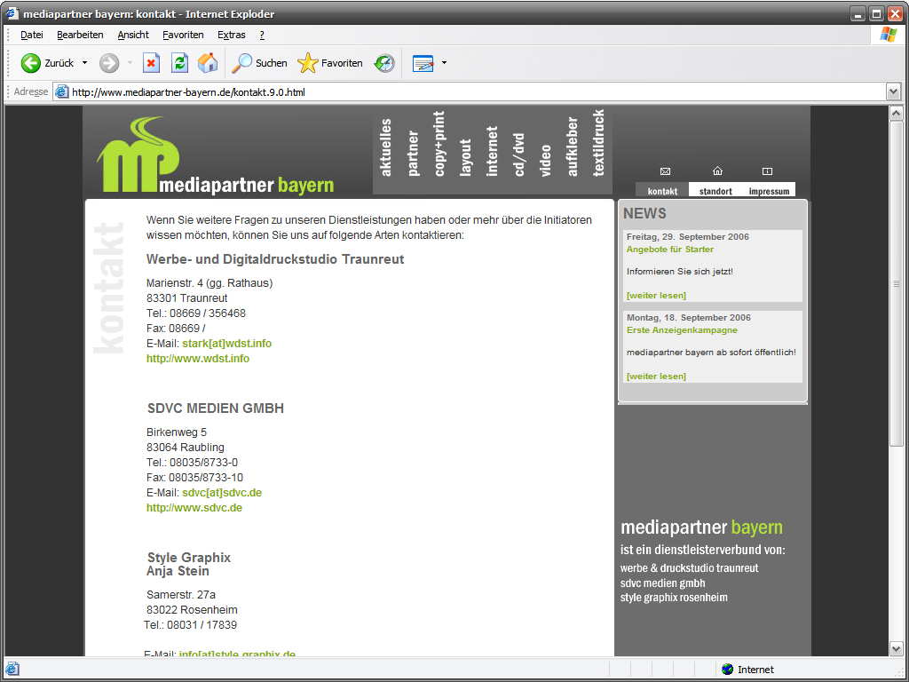
Task: Go back with the Zurück arrow icon
Action: pos(31,63)
